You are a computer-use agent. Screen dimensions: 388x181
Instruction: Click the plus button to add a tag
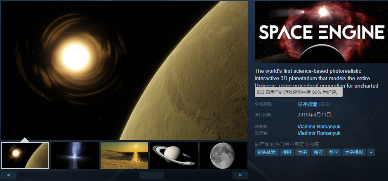[371, 152]
